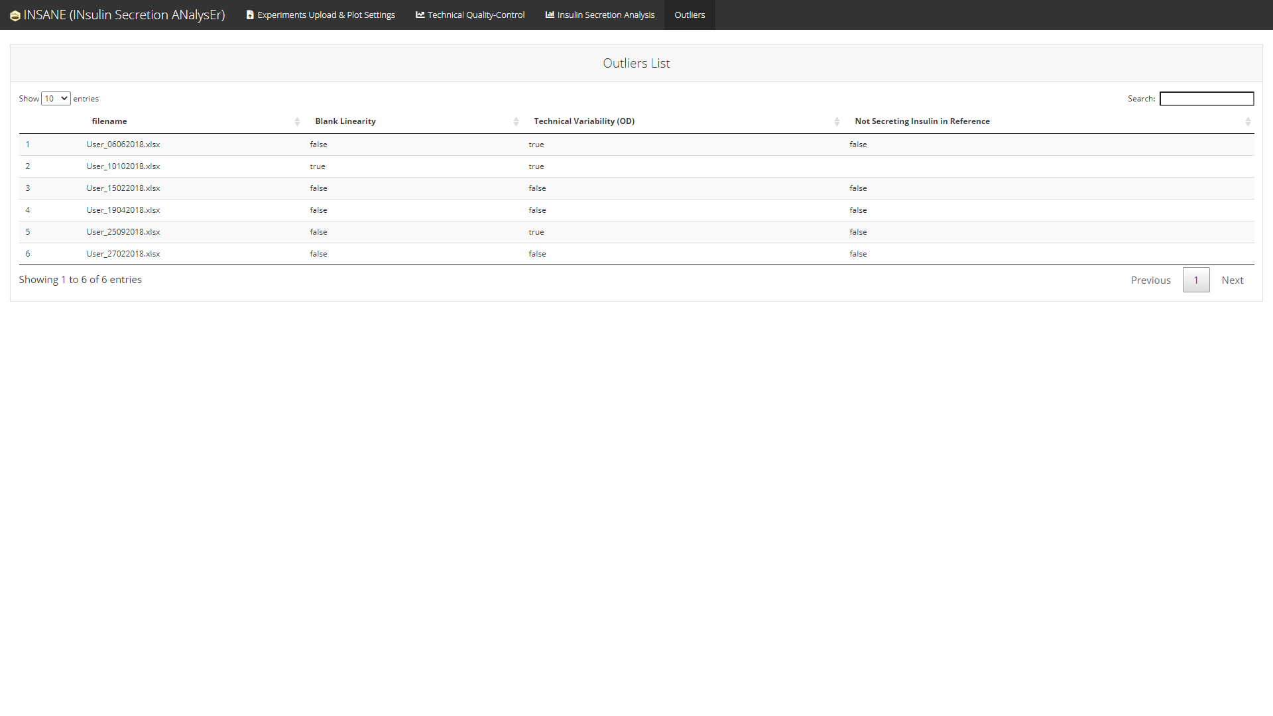Sort by Not Secreting Insulin arrows

[x=1248, y=121]
